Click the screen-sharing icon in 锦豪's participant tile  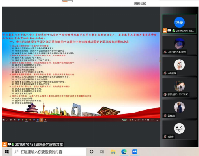(x=169, y=30)
